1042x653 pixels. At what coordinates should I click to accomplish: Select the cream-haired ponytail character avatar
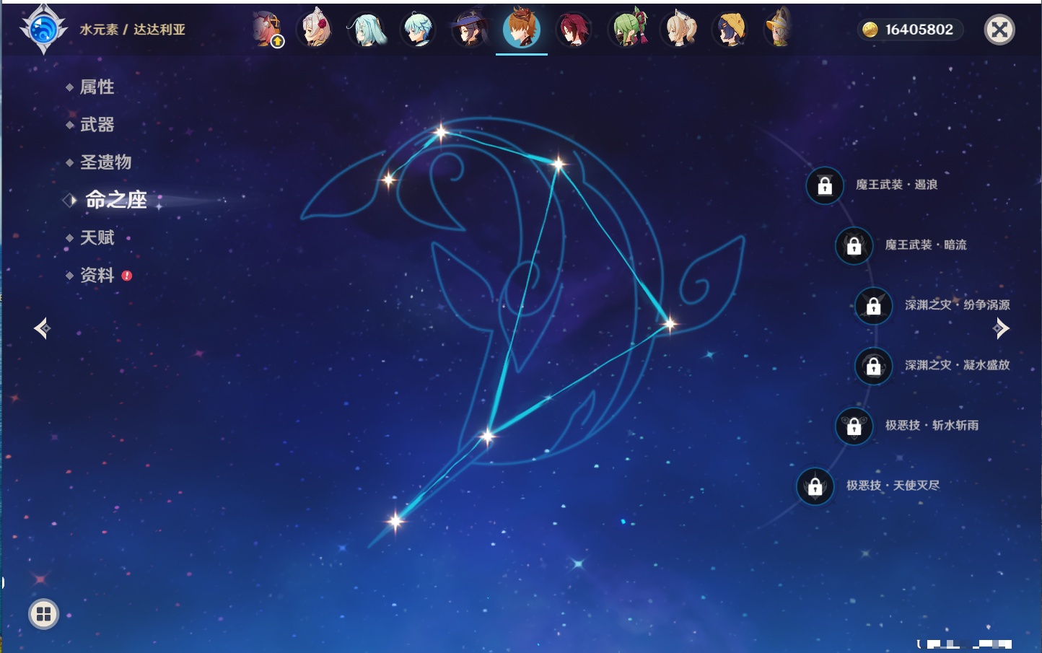[680, 30]
